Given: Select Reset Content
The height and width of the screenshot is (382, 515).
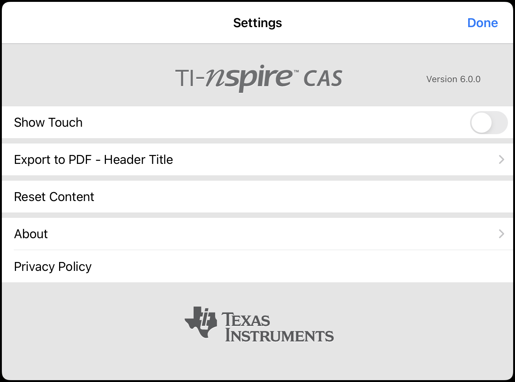Looking at the screenshot, I should (54, 197).
